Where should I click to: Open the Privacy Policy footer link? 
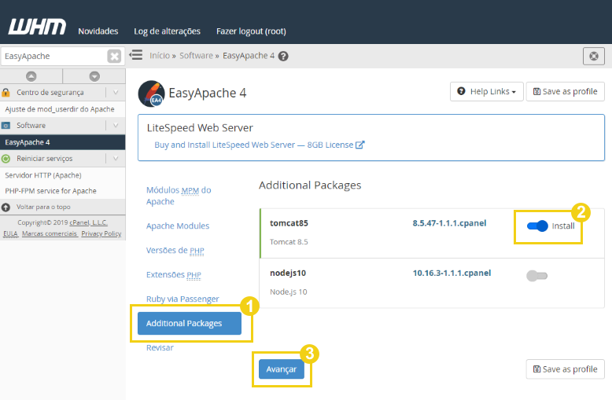[101, 233]
